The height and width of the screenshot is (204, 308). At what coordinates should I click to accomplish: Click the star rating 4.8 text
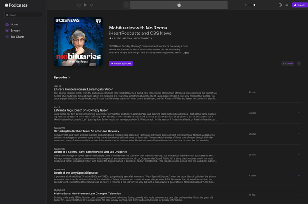click(115, 39)
